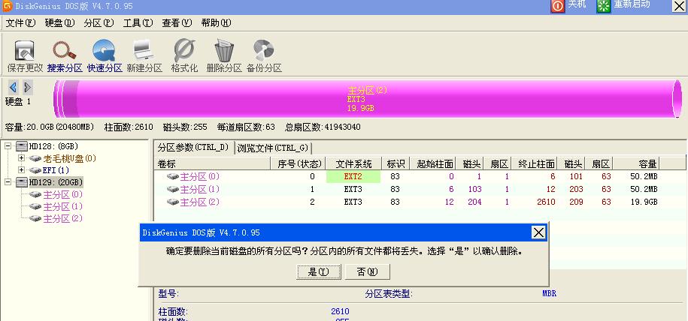
Task: Click the drive icon of 主分区(0) in the table
Action: [173, 176]
